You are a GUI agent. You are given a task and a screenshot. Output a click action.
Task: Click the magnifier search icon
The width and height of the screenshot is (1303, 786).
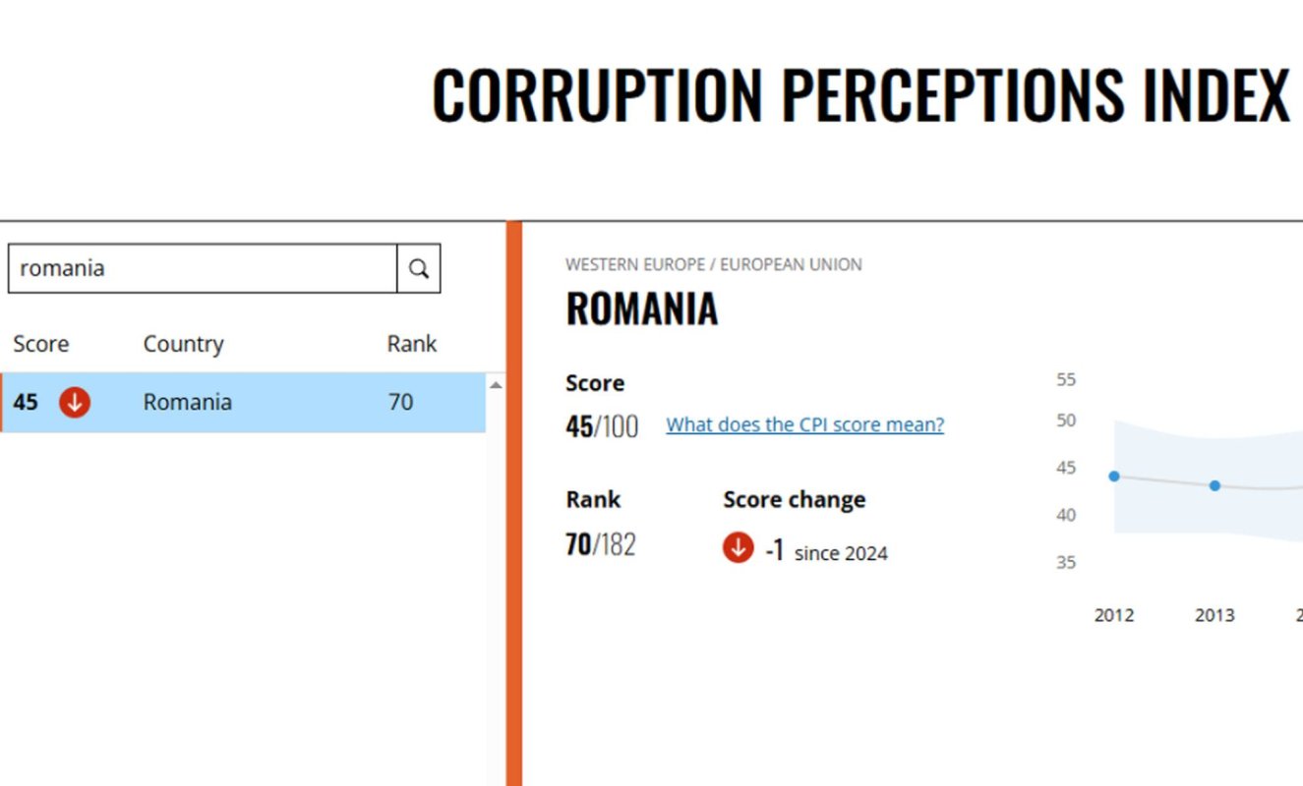coord(419,269)
